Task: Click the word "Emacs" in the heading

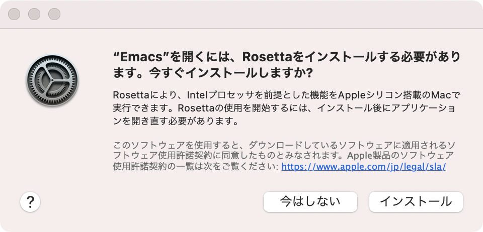Action: click(140, 57)
